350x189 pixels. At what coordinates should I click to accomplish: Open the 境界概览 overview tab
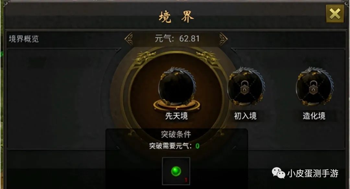[x=24, y=39]
